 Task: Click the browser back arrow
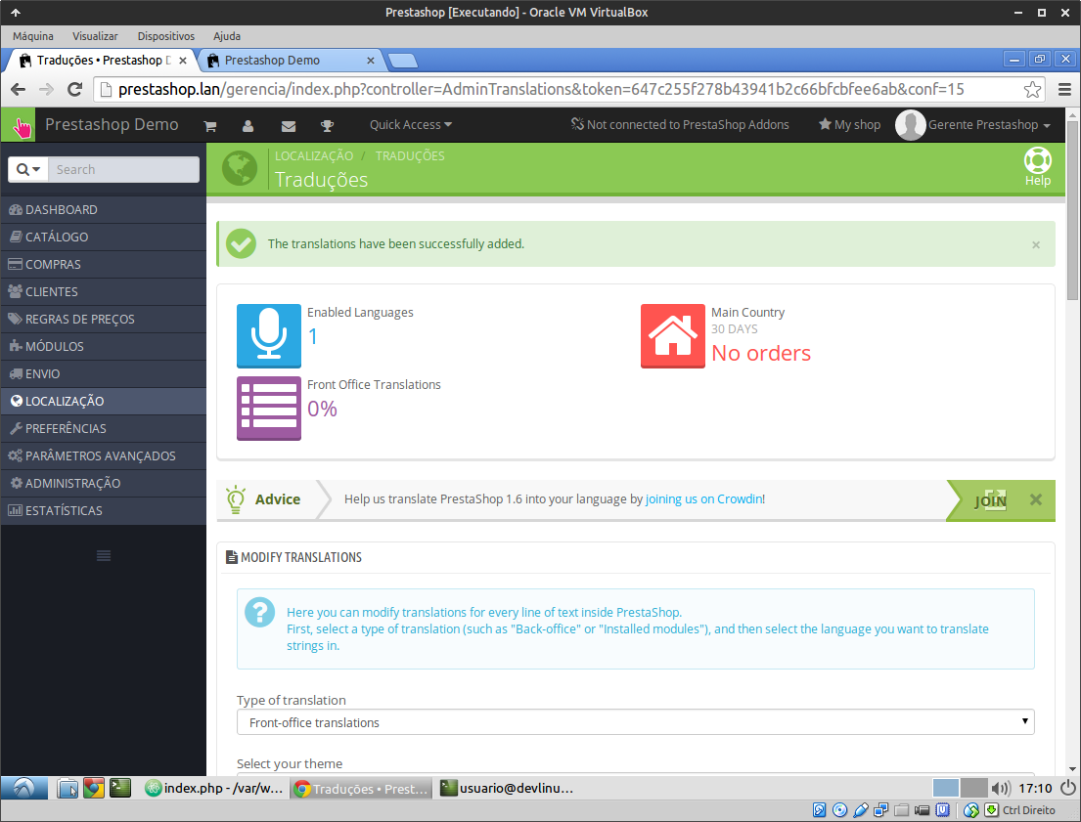[19, 89]
